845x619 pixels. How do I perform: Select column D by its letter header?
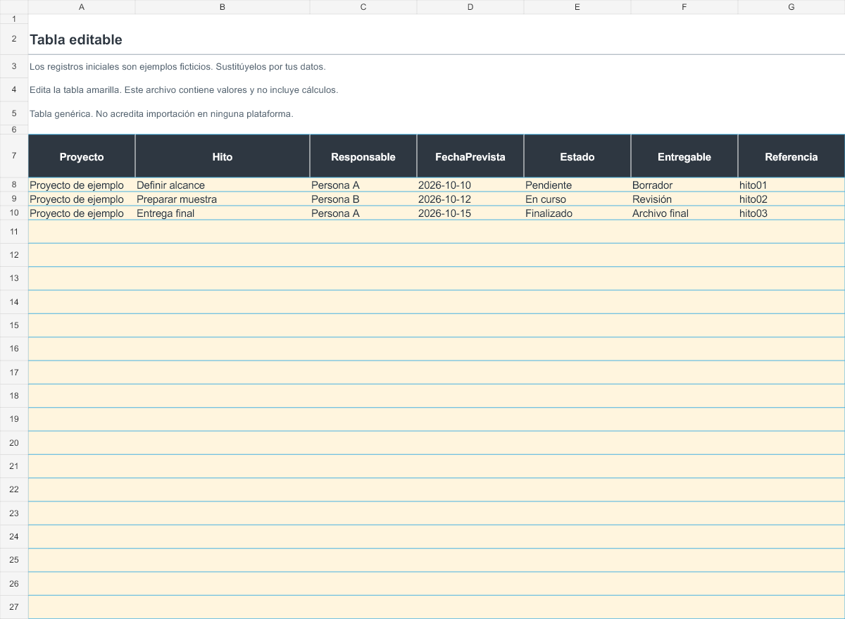[470, 7]
